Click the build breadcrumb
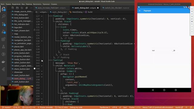 point(90,12)
